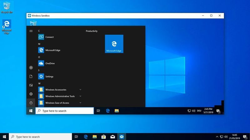Click letter W header in app list
Image resolution: width=250 pixels, height=140 pixels.
point(39,83)
